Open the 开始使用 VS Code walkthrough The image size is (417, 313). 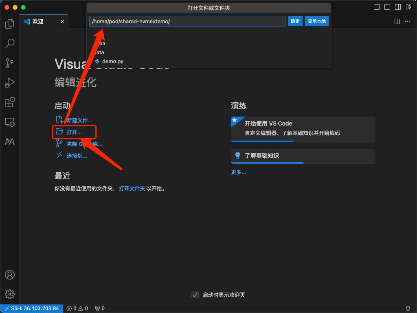point(303,129)
